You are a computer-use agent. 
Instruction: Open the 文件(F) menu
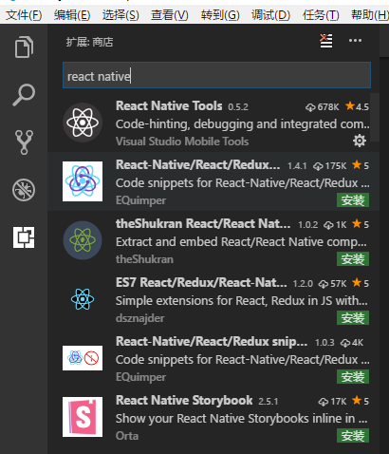24,15
